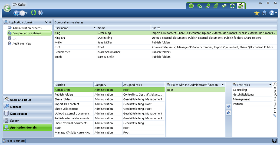Select the Share Qlik content function row
This screenshot has width=280, height=145.
click(x=109, y=109)
